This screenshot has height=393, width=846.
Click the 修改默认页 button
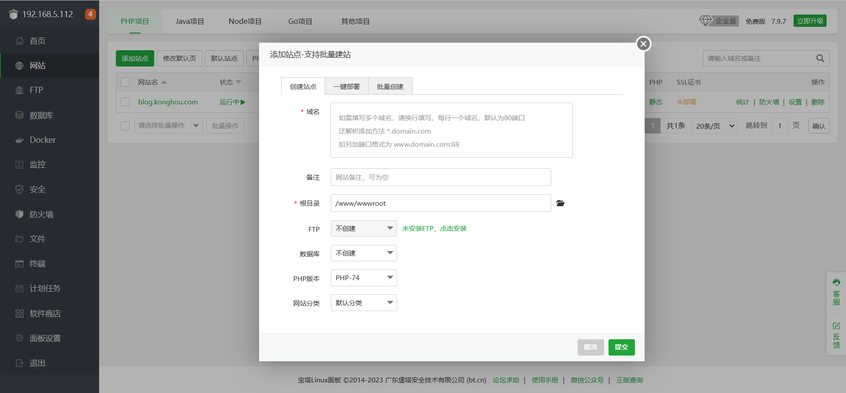coord(179,58)
